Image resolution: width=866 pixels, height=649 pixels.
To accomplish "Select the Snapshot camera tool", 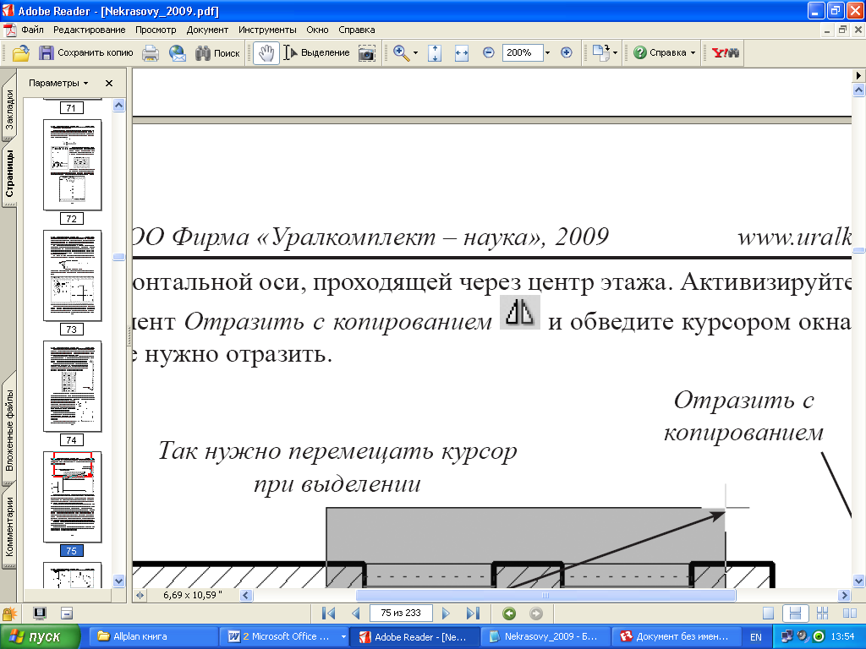I will coord(367,53).
